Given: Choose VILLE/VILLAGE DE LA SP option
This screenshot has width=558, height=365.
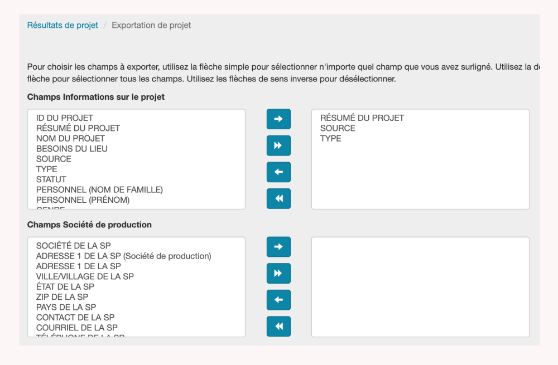Looking at the screenshot, I should (85, 276).
